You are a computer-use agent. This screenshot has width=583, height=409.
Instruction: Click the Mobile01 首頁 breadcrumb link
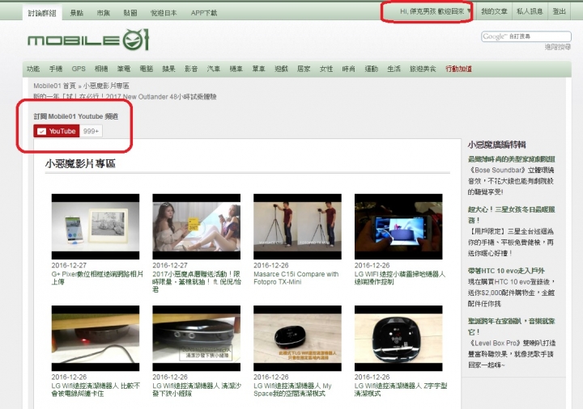(x=54, y=86)
